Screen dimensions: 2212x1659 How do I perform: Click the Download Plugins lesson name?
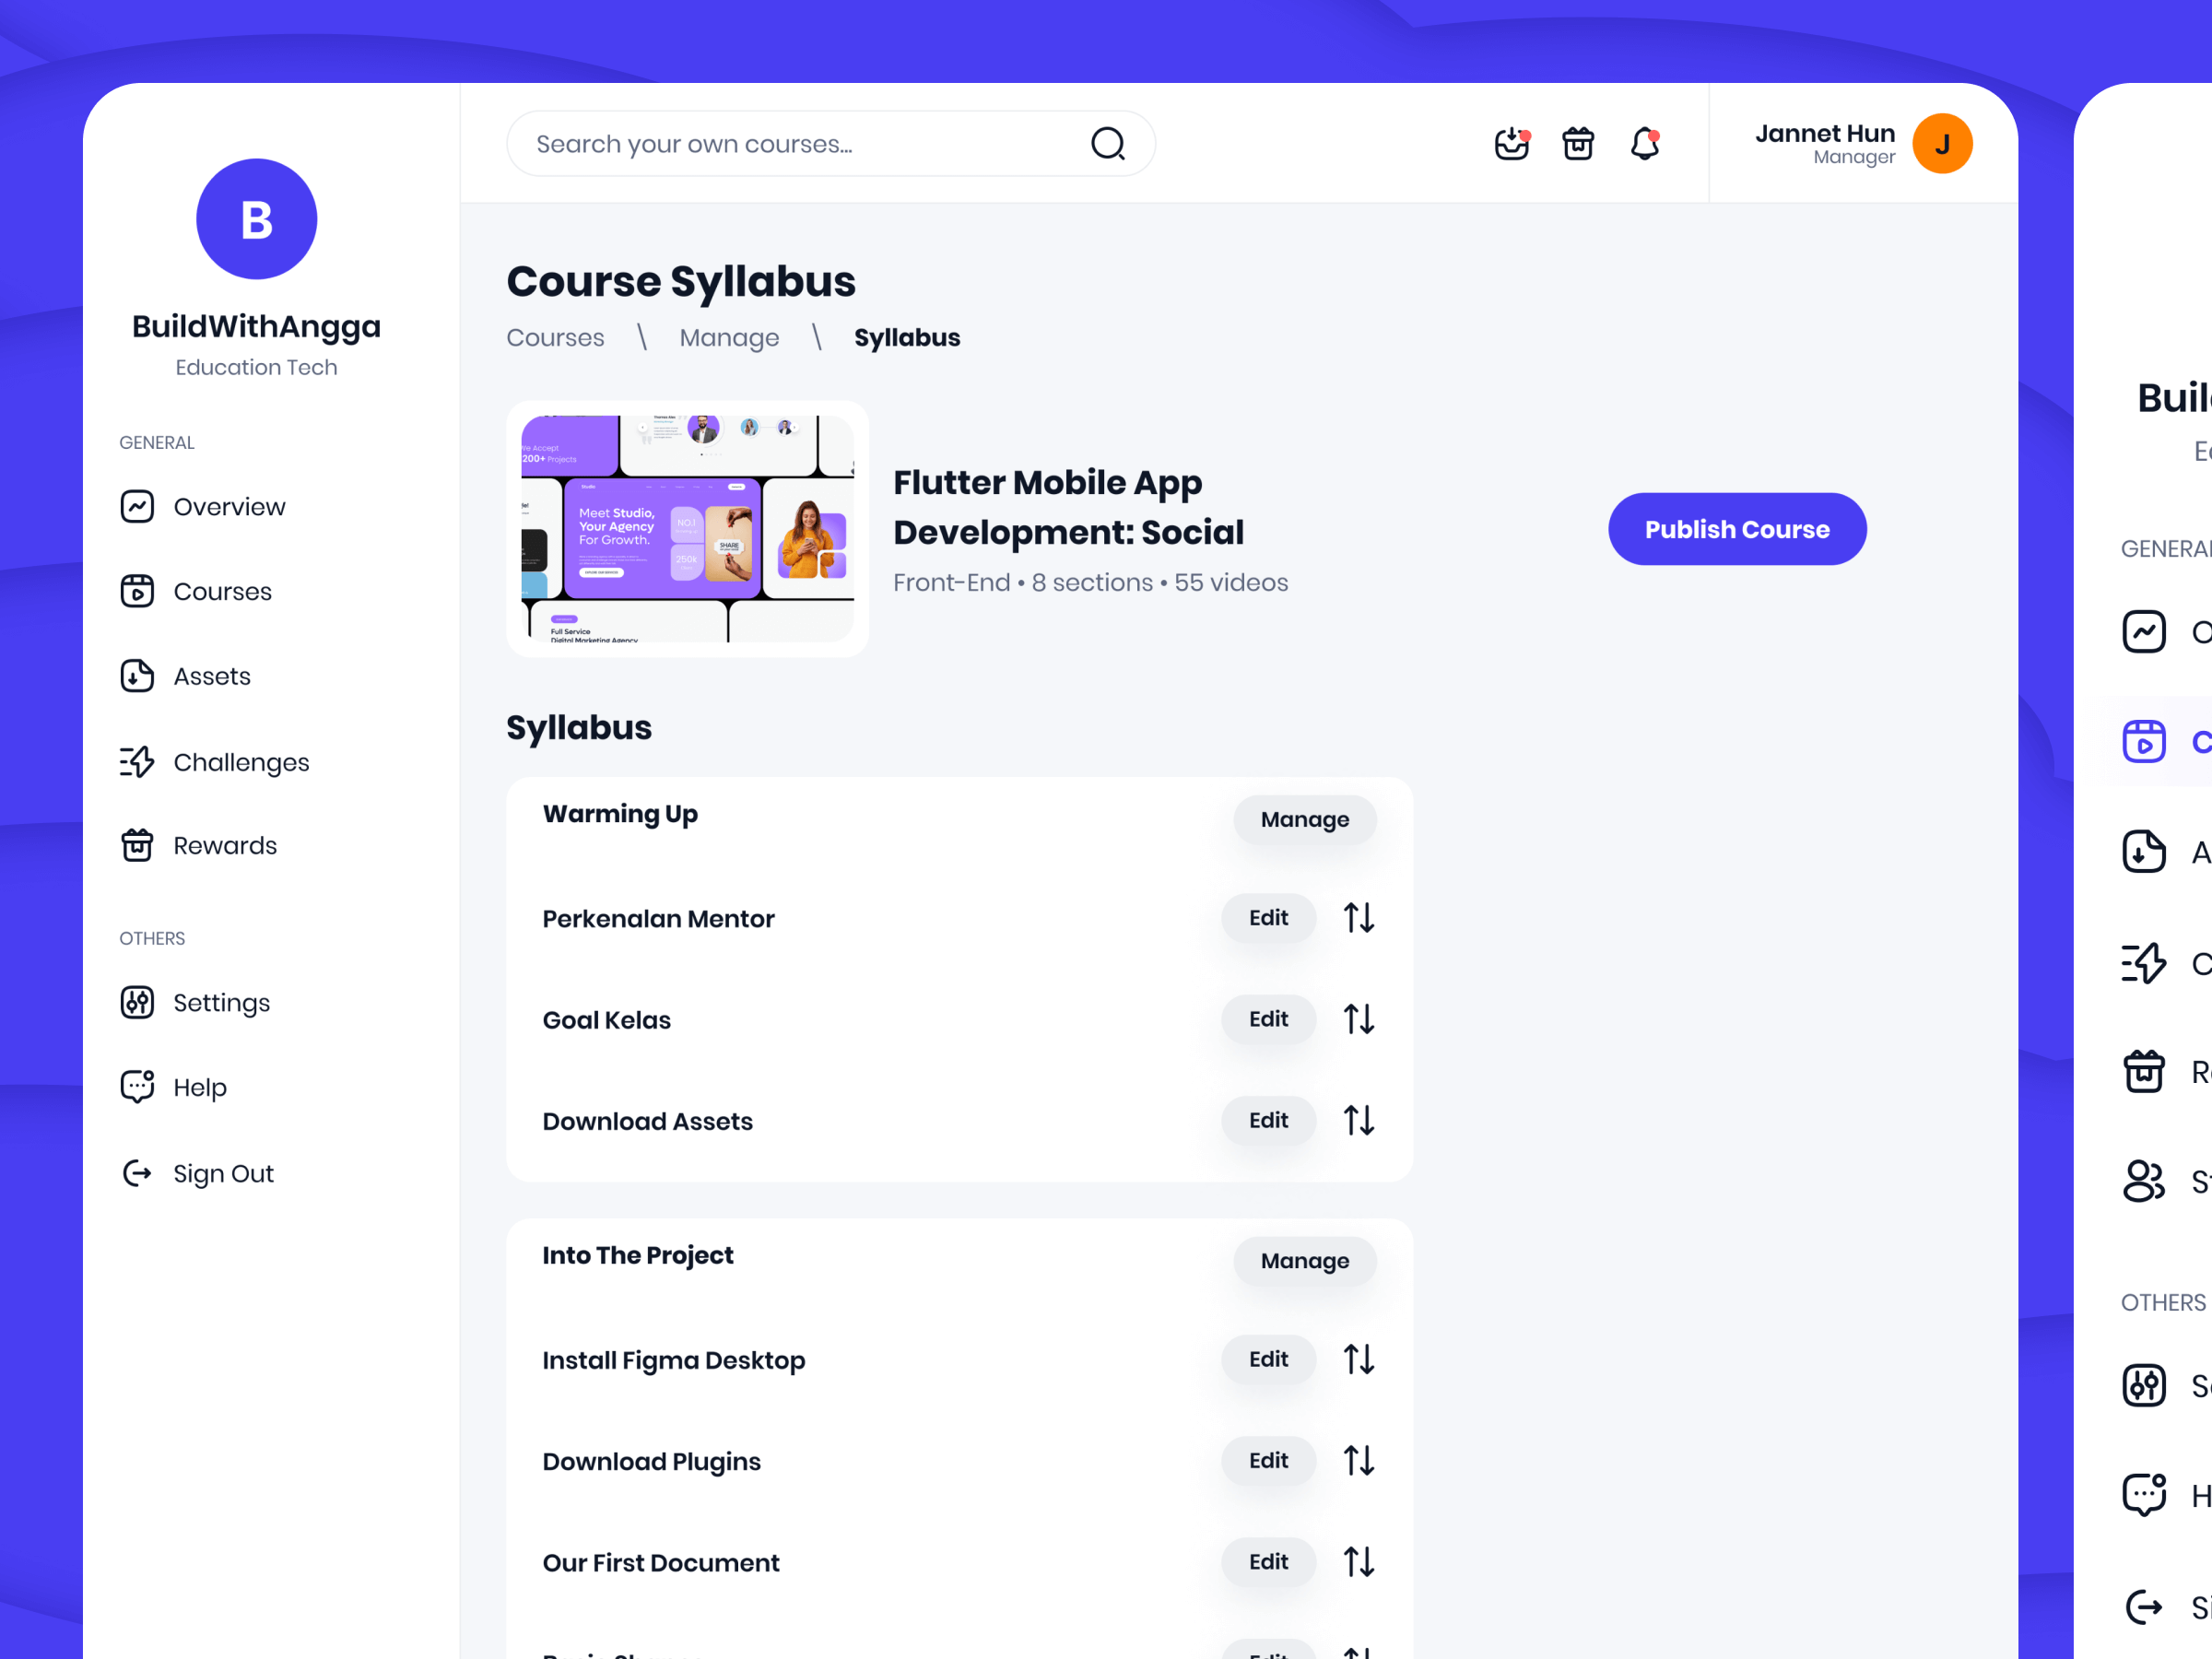651,1462
